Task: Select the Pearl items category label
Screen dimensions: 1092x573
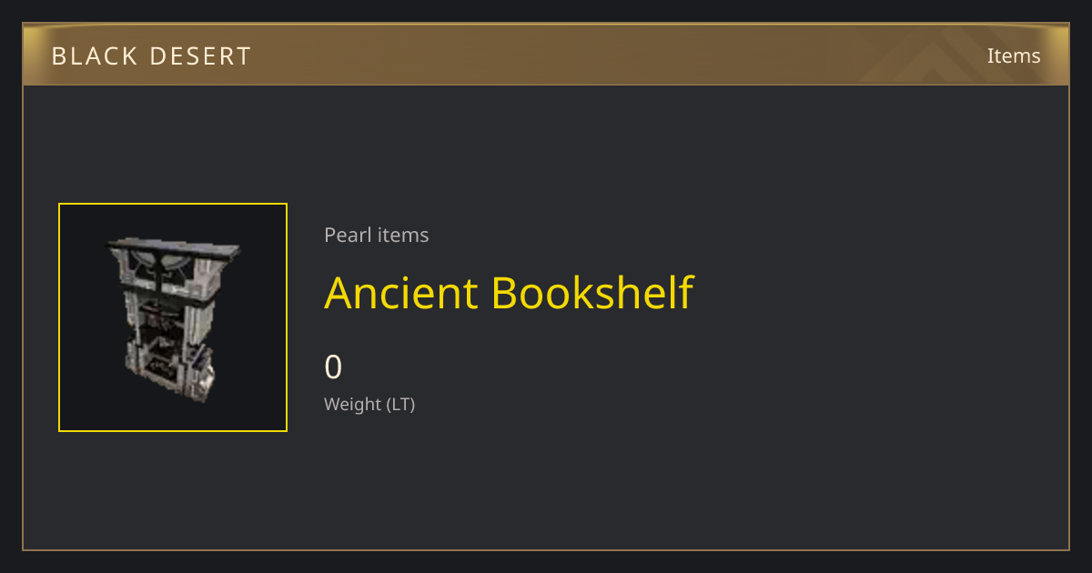Action: click(376, 235)
